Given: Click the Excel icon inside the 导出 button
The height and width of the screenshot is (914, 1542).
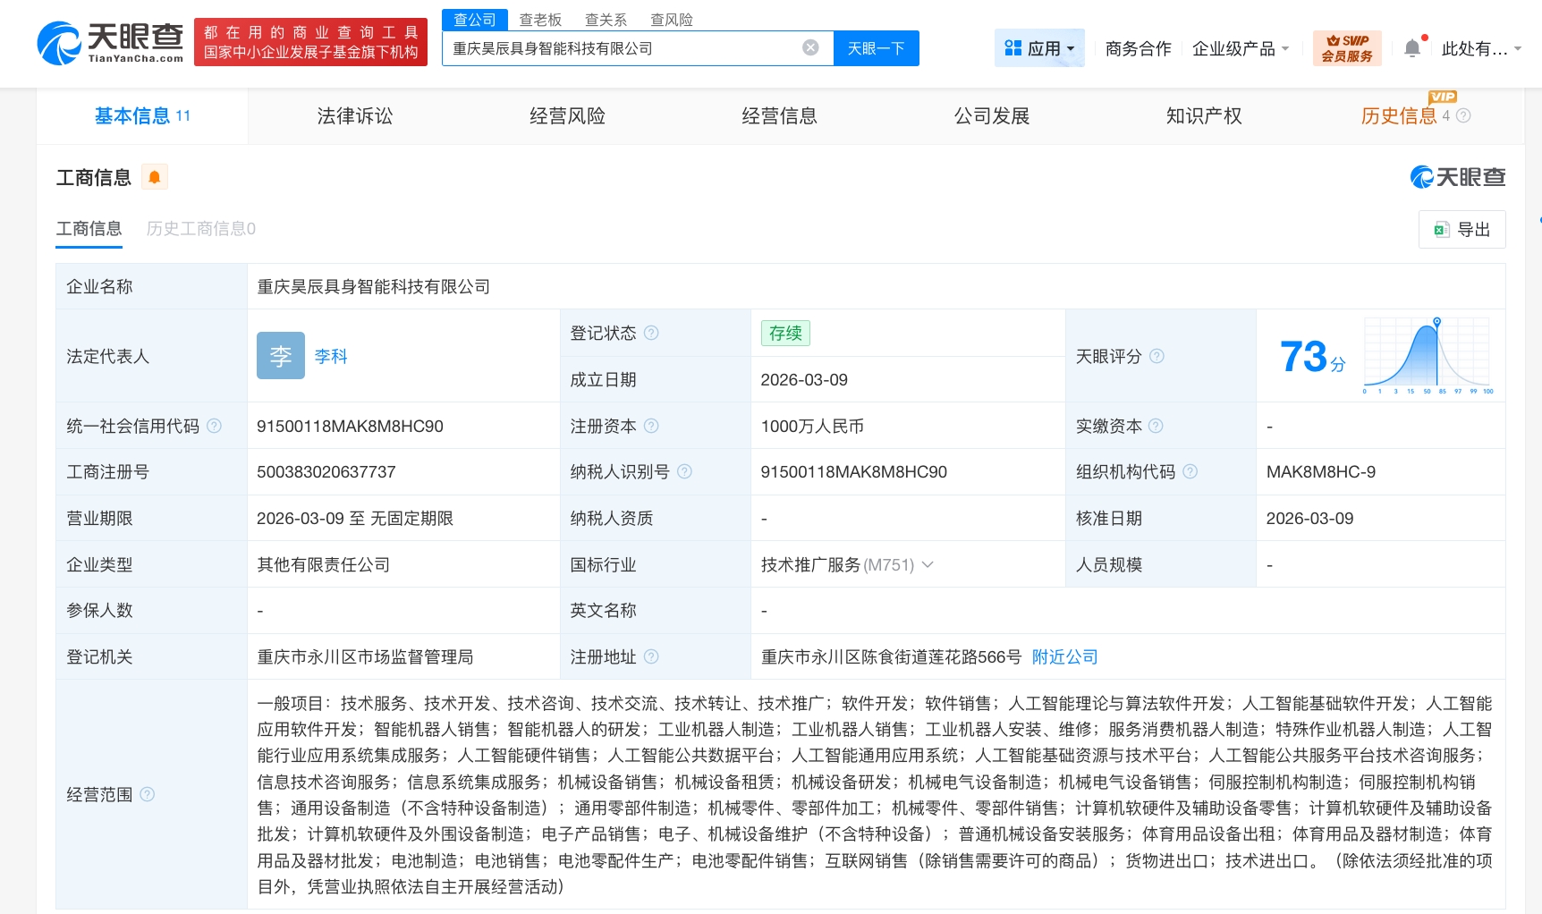Looking at the screenshot, I should click(x=1441, y=230).
